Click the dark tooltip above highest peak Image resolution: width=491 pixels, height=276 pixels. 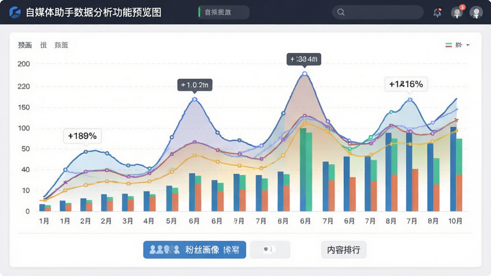tap(304, 59)
